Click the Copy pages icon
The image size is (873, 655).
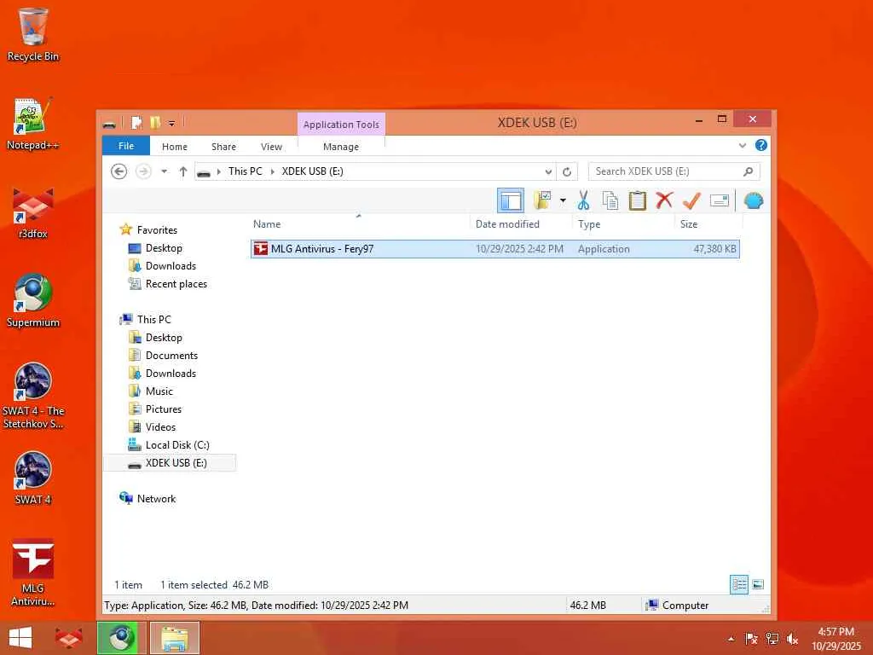click(x=610, y=200)
